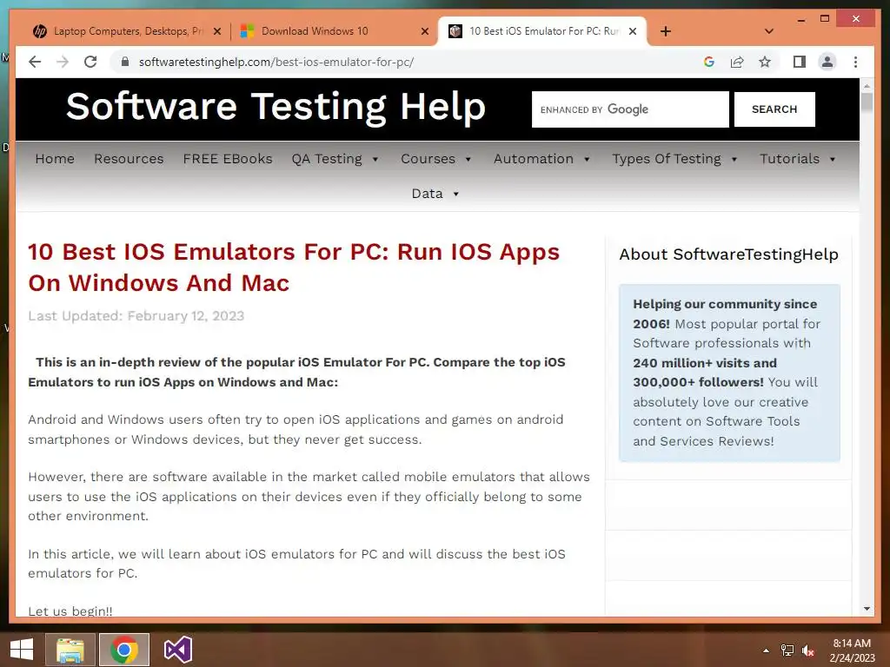Close the Laptop Computers HP tab
This screenshot has height=667, width=890.
pos(216,31)
